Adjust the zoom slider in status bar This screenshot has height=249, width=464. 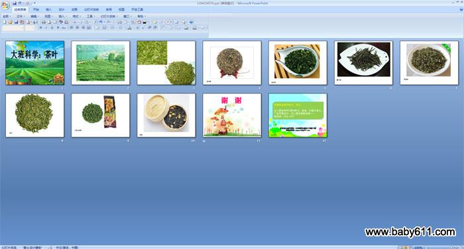[x=441, y=247]
